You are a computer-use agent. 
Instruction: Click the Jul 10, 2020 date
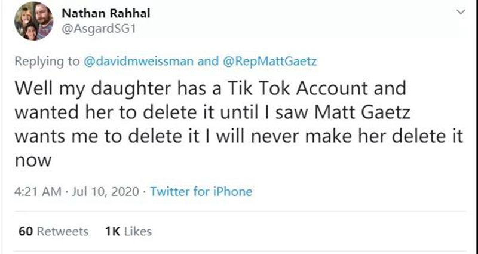click(x=103, y=192)
